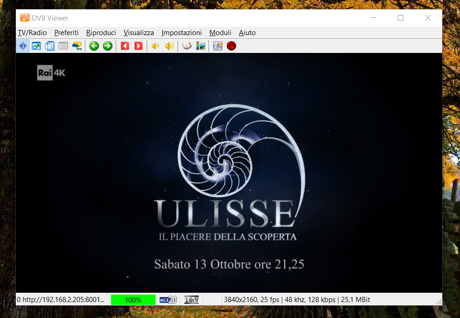The width and height of the screenshot is (460, 318).
Task: Open the Aiuto menu
Action: click(247, 33)
